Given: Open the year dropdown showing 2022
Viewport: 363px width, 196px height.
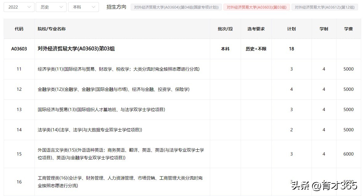Looking at the screenshot, I should click(18, 7).
